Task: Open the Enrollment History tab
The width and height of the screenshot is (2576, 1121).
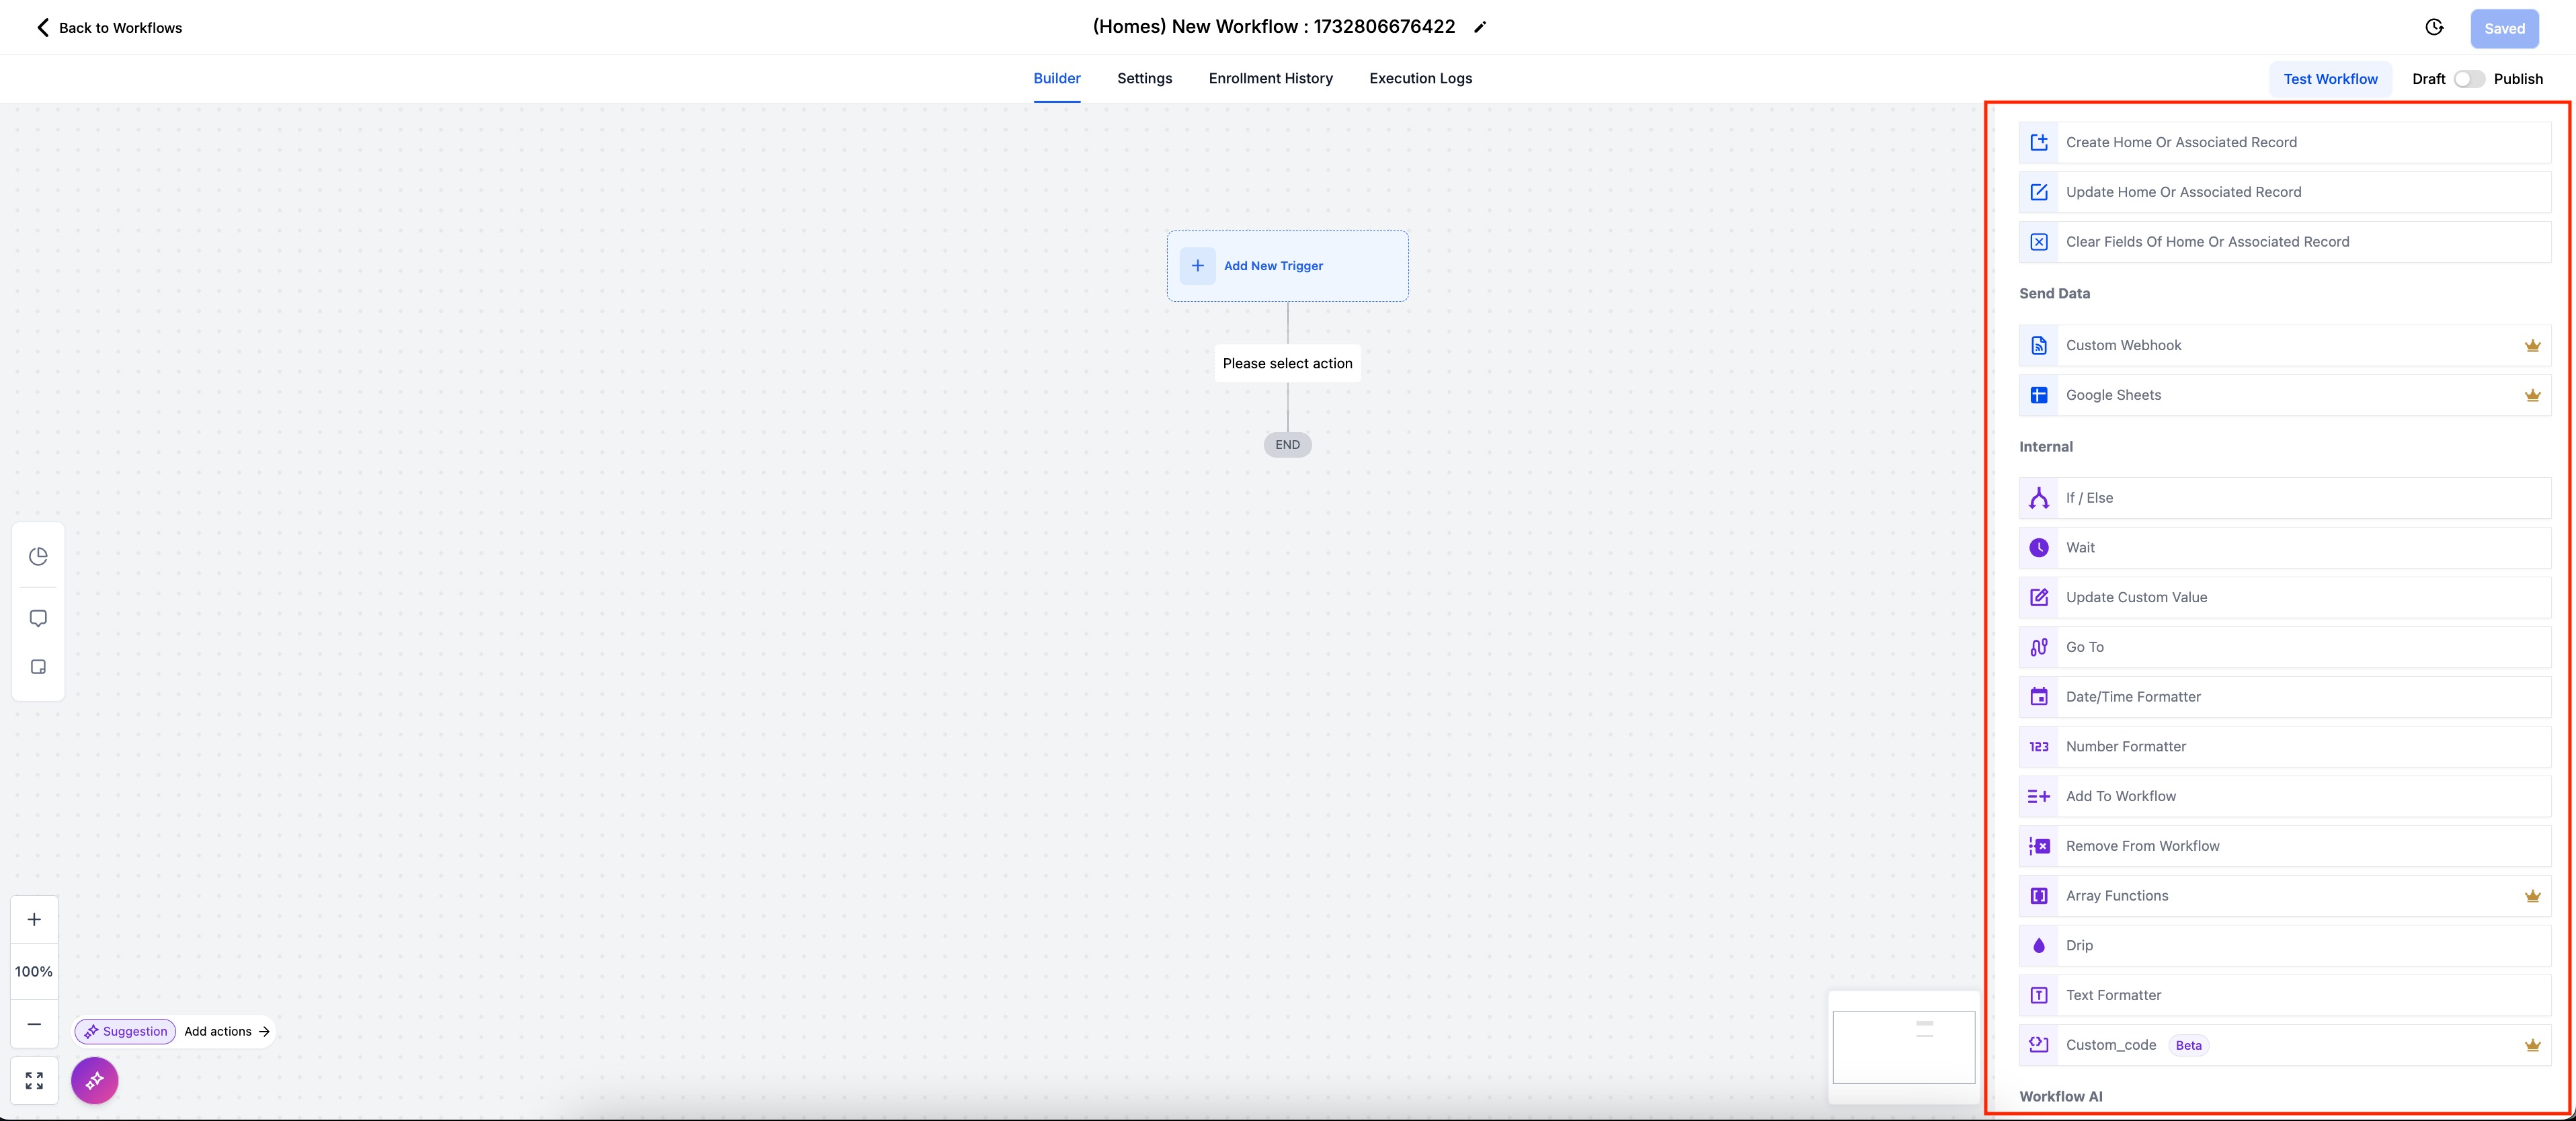Action: pyautogui.click(x=1270, y=78)
